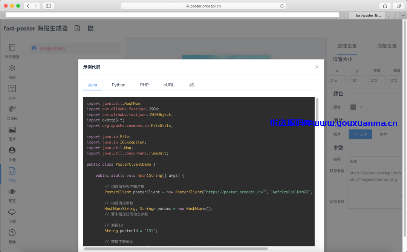Screen dimensions: 407x252
Task: Switch to the cURL code tab
Action: (x=169, y=85)
